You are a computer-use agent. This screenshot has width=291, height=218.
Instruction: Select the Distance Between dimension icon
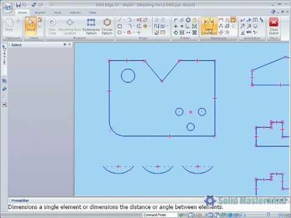[x=221, y=20]
